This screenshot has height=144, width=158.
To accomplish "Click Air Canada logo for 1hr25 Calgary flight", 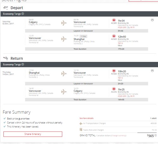I will click(114, 89).
